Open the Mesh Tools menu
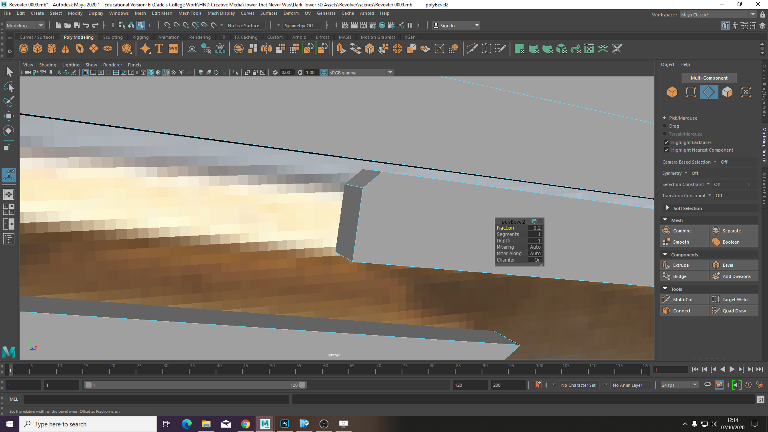The width and height of the screenshot is (768, 432). (x=190, y=13)
